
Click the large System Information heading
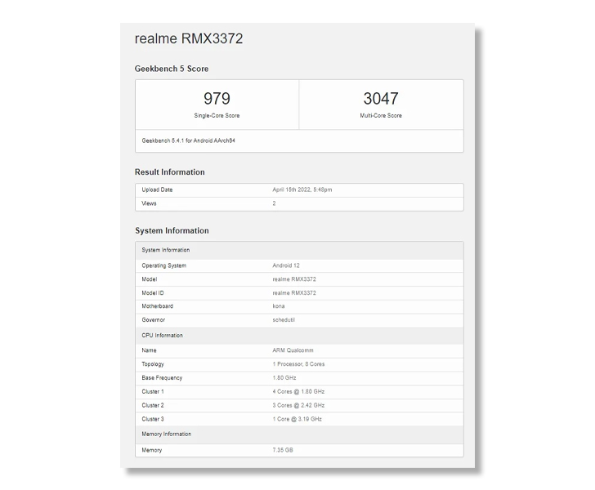172,230
